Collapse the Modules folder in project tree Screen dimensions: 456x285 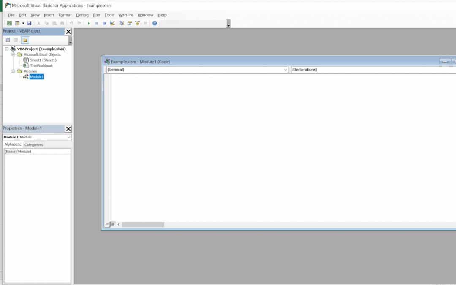[x=14, y=71]
